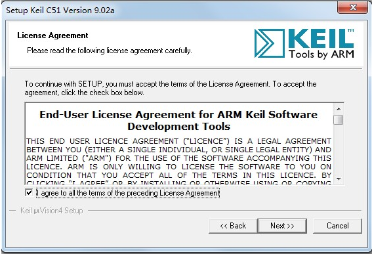Image resolution: width=372 pixels, height=254 pixels.
Task: Click the 'To continue with SETUP' instruction text
Action: [x=171, y=88]
